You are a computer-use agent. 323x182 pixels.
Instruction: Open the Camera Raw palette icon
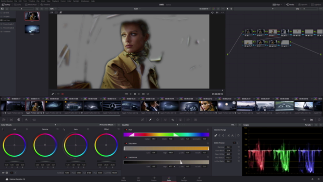[4, 120]
